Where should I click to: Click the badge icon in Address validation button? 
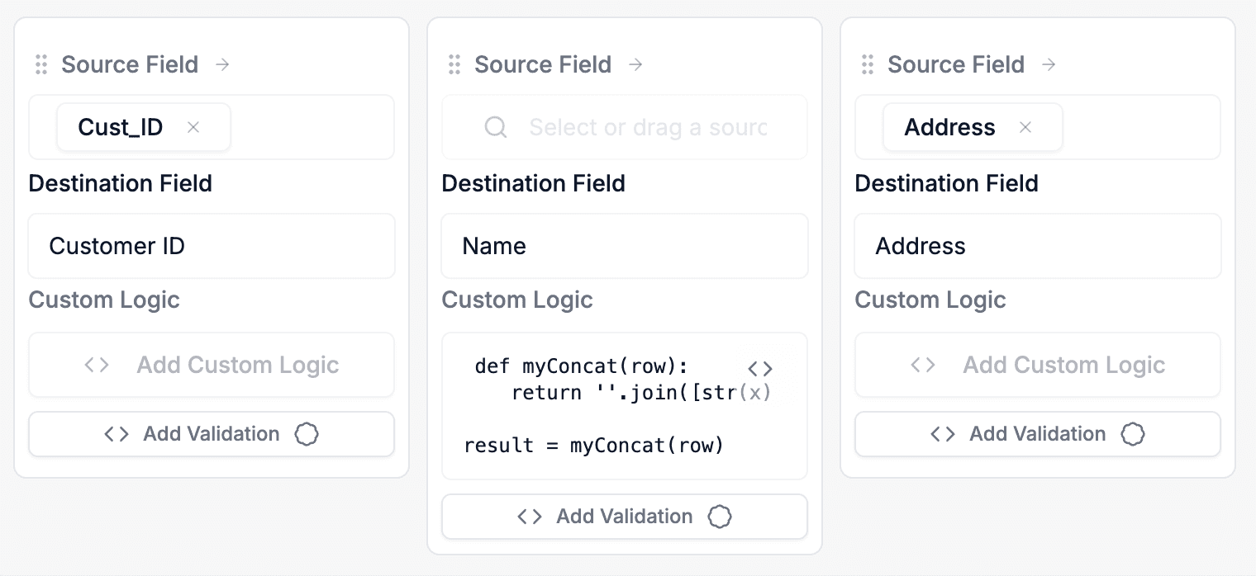[x=1133, y=434]
